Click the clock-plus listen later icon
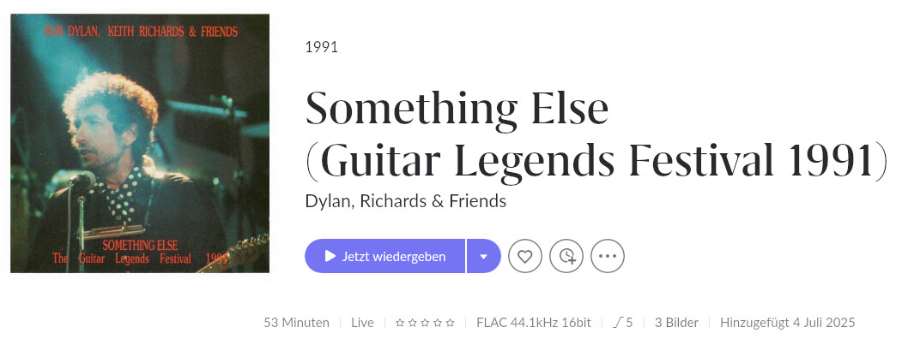Image resolution: width=902 pixels, height=351 pixels. click(x=566, y=256)
